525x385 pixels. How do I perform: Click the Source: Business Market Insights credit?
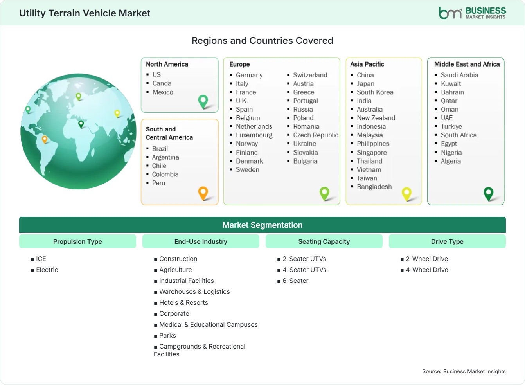[x=464, y=372]
